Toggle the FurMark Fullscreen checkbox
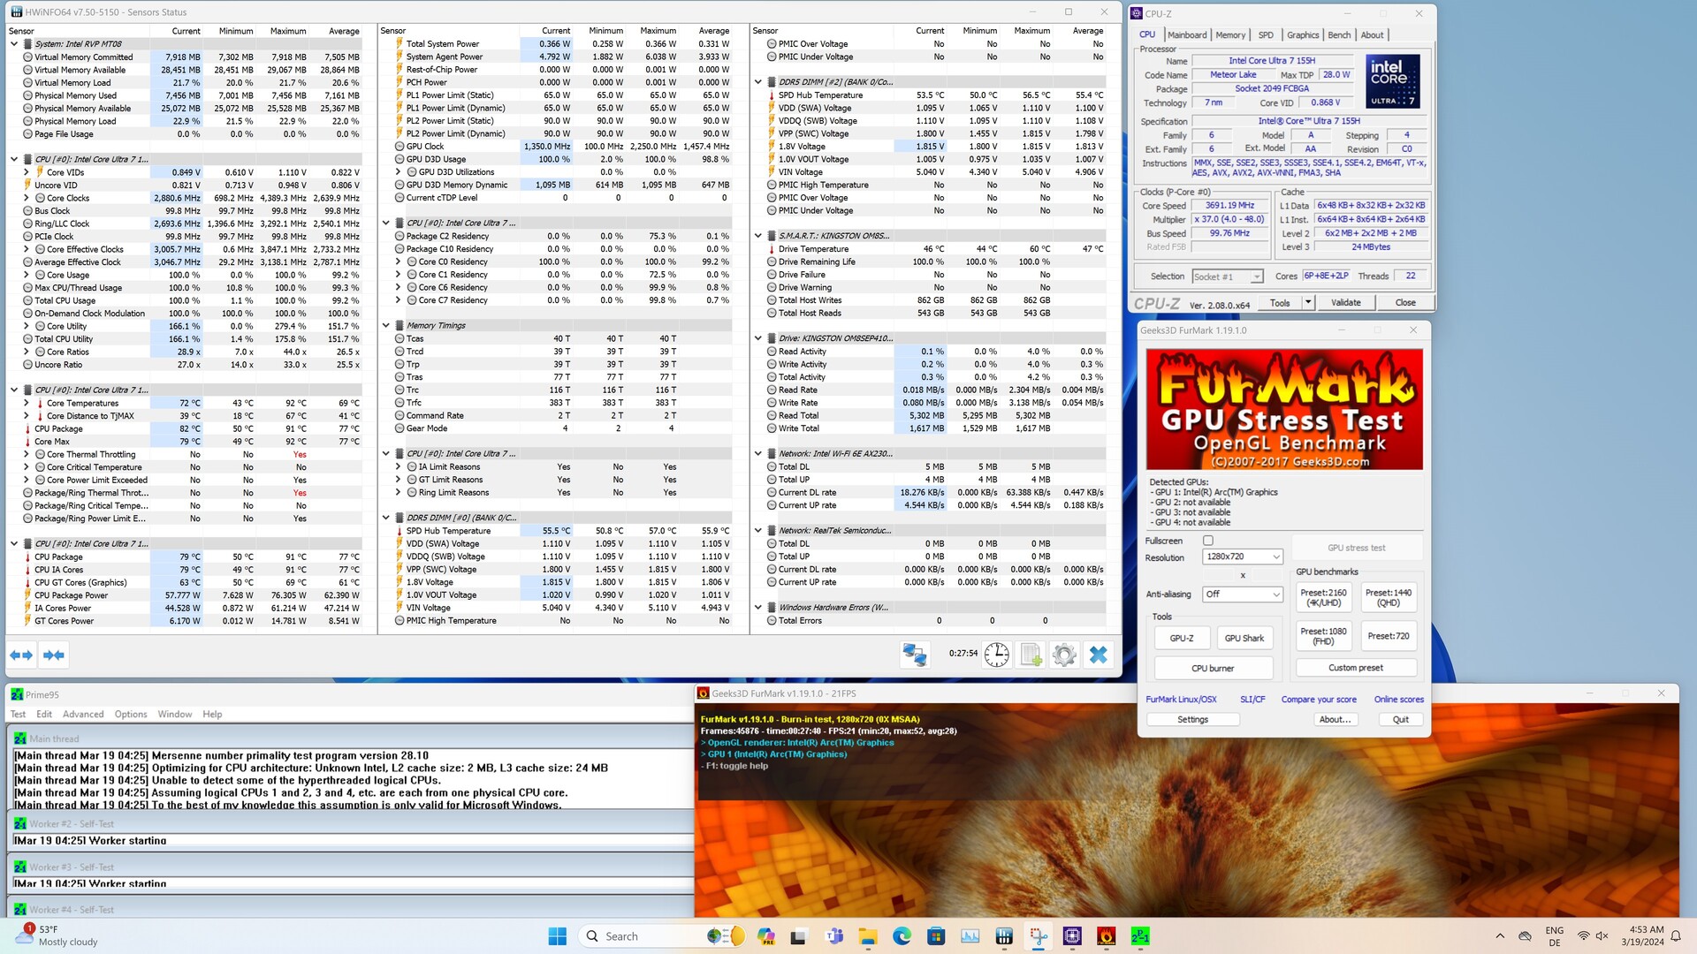 pyautogui.click(x=1207, y=541)
